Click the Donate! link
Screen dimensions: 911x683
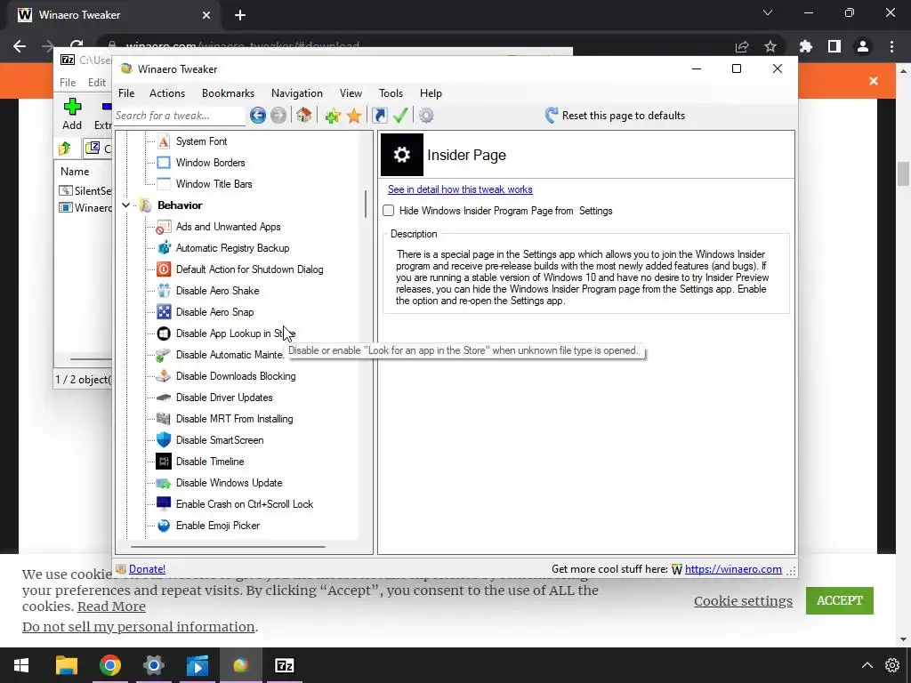click(x=147, y=569)
